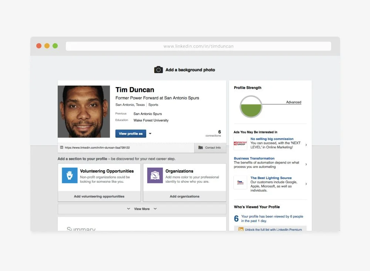Click Profile Strength heading
Viewport: 370px width, 271px height.
(x=248, y=88)
